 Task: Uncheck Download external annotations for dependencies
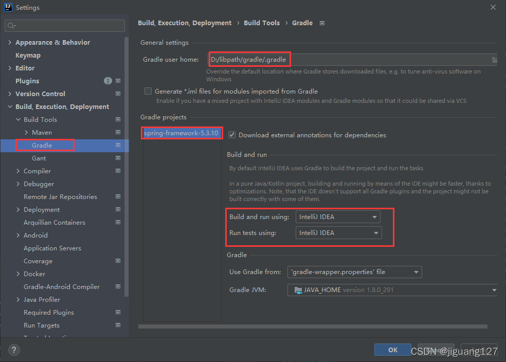pyautogui.click(x=231, y=135)
